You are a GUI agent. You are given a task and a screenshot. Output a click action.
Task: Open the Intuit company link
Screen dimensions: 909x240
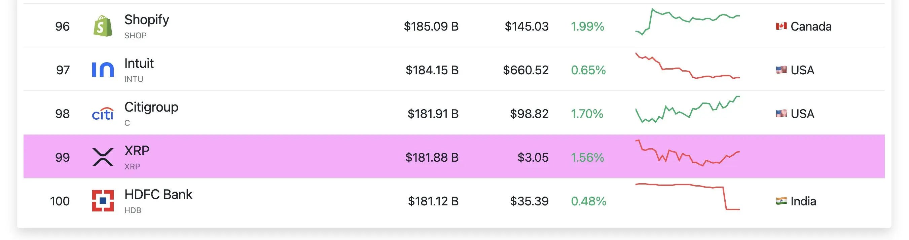coord(139,64)
